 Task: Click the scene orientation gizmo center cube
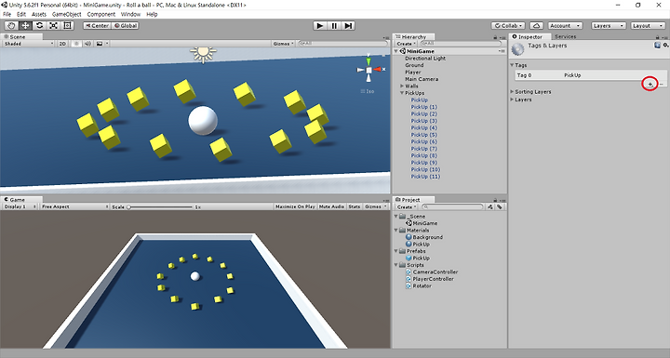click(368, 70)
